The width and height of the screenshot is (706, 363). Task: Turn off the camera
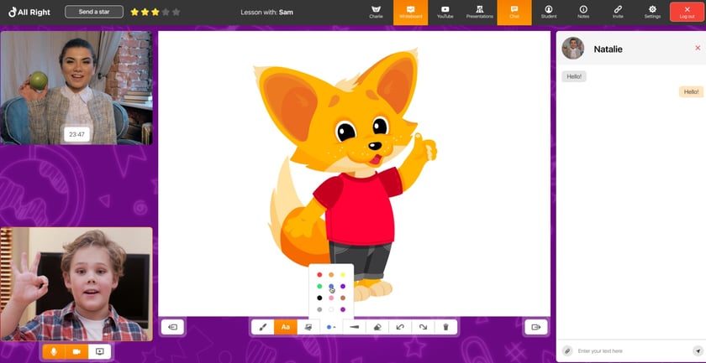[76, 352]
